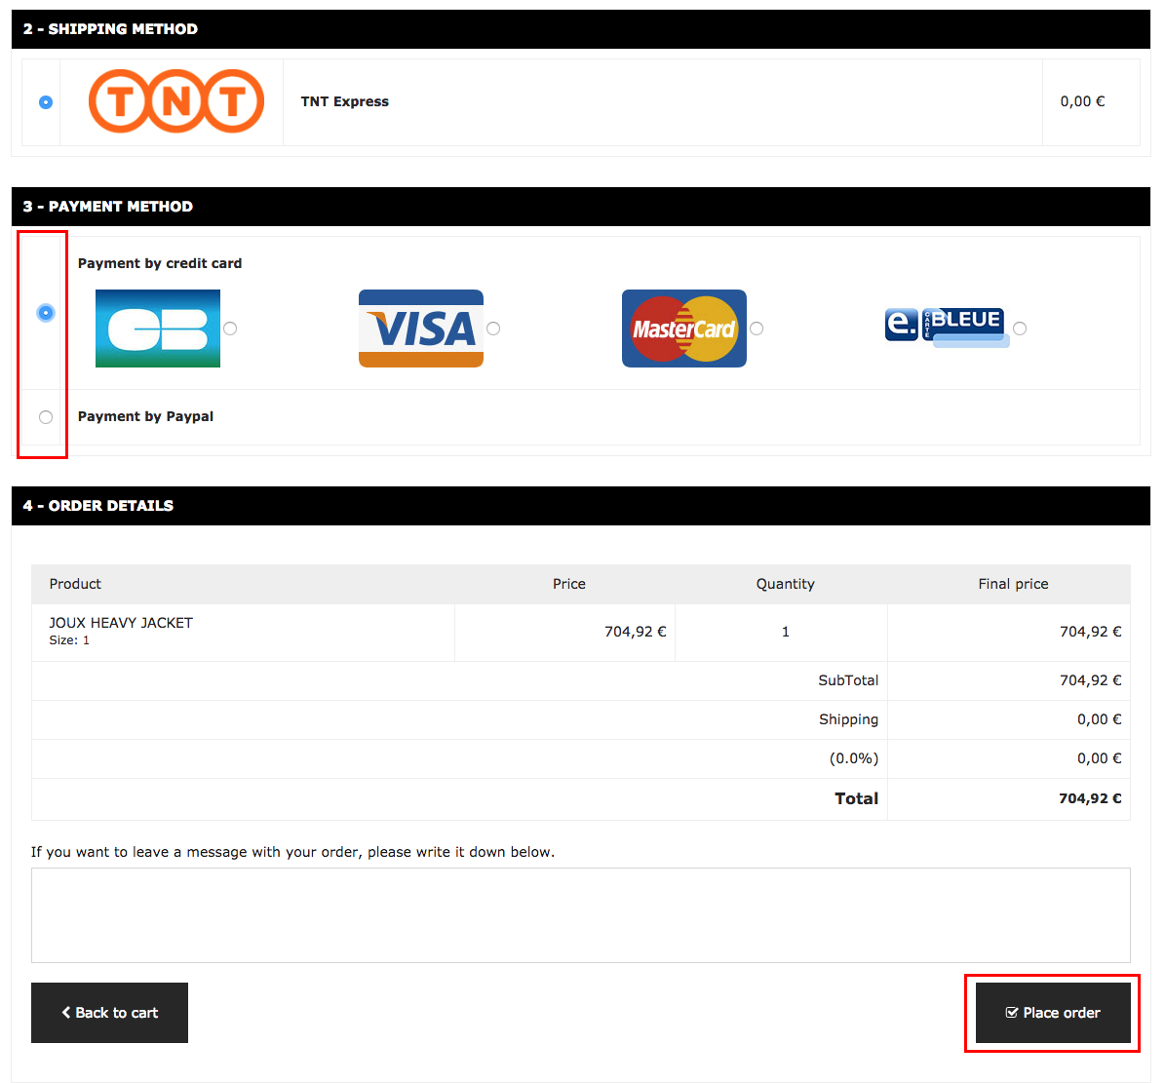Select TNT Express shipping radio button
Image resolution: width=1165 pixels, height=1083 pixels.
coord(46,101)
